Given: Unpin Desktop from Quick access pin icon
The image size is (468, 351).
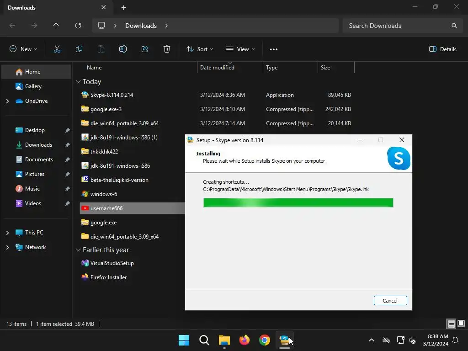Looking at the screenshot, I should point(68,130).
